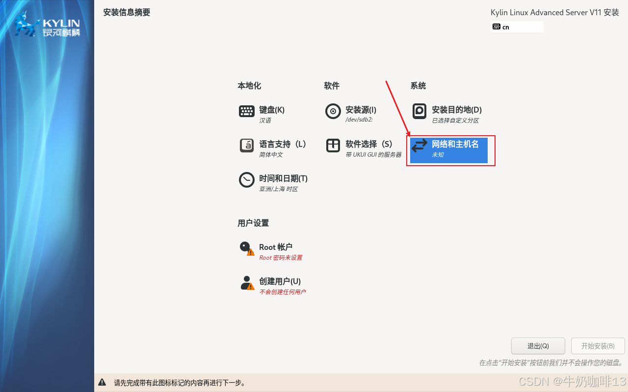
Task: Click the '用户设置' section heading
Action: coord(253,223)
